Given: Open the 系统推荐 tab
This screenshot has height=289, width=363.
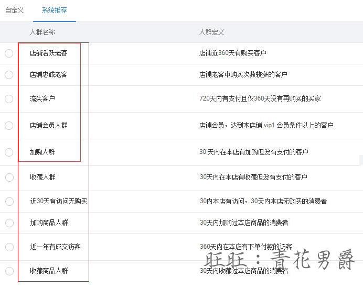Looking at the screenshot, I should tap(54, 10).
